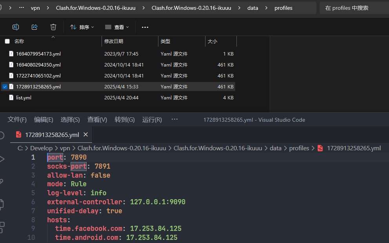The width and height of the screenshot is (389, 243).
Task: Select file 1694079954173.yml
Action: tap(38, 54)
